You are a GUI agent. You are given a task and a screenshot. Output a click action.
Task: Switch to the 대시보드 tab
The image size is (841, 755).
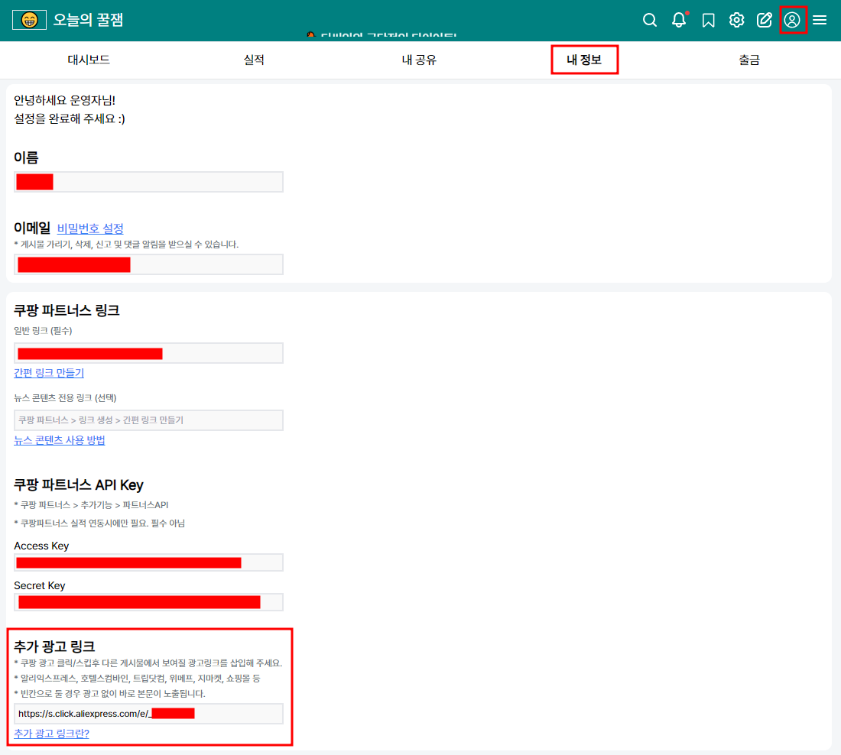pyautogui.click(x=90, y=60)
